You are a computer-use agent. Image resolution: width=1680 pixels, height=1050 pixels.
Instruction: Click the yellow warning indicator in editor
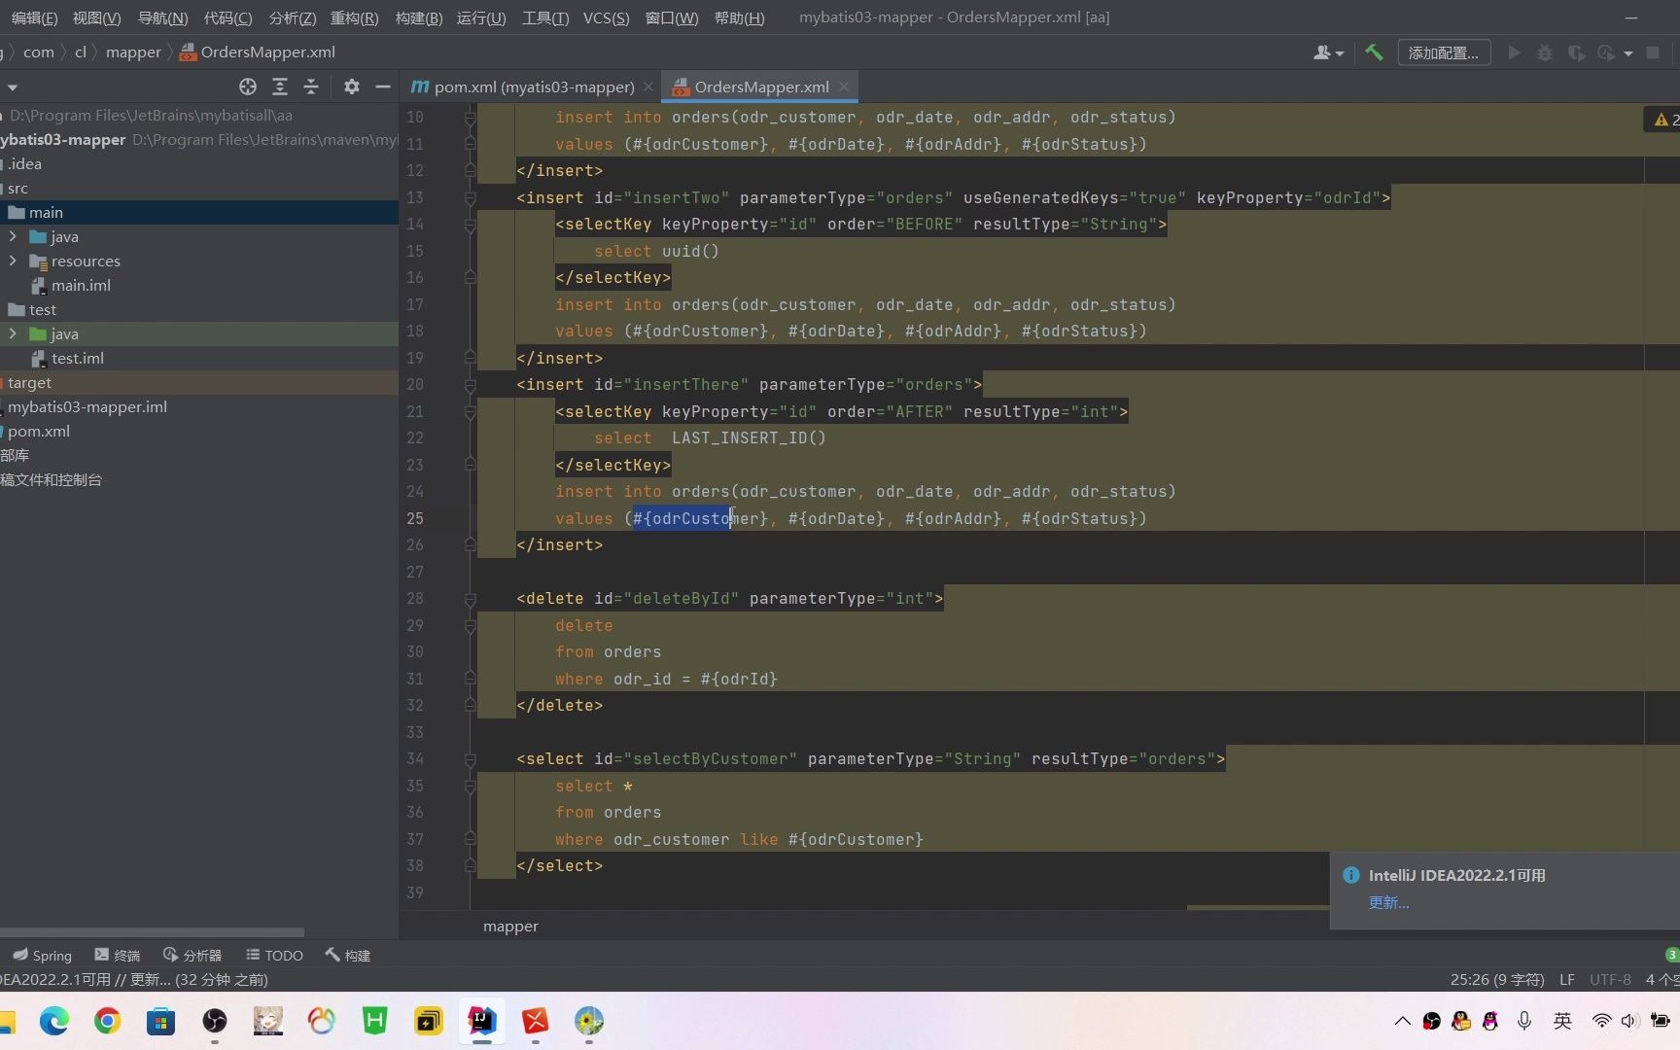pyautogui.click(x=1662, y=119)
